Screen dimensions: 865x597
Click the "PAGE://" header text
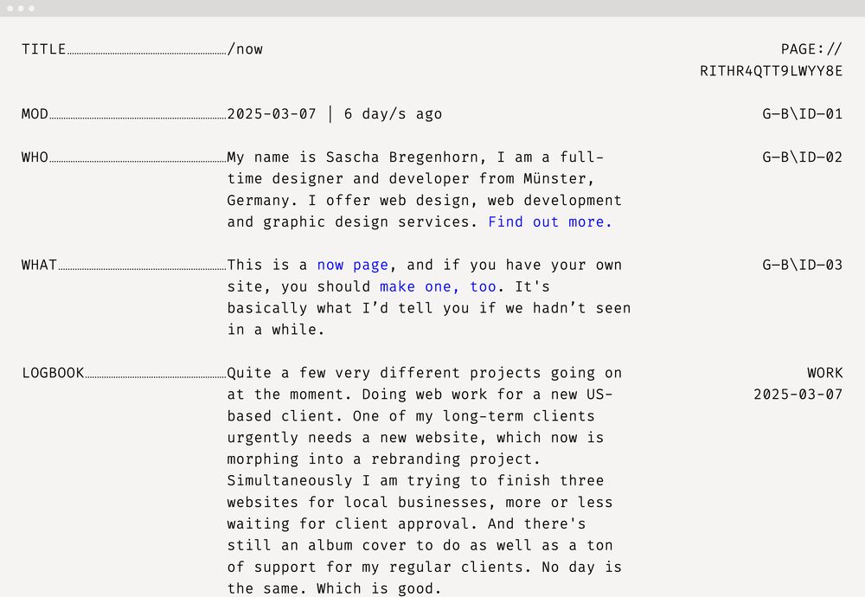coord(811,49)
